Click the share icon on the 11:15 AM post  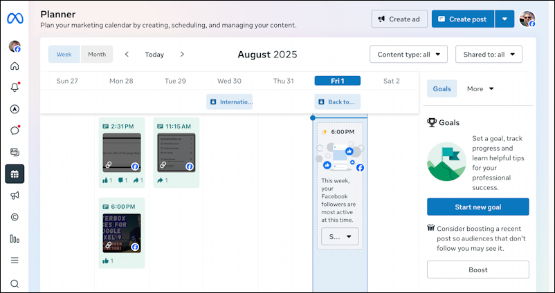tap(160, 180)
